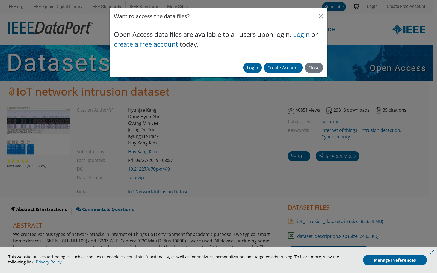Download dataset_description.xlsx file
The width and height of the screenshot is (437, 273).
point(338,236)
